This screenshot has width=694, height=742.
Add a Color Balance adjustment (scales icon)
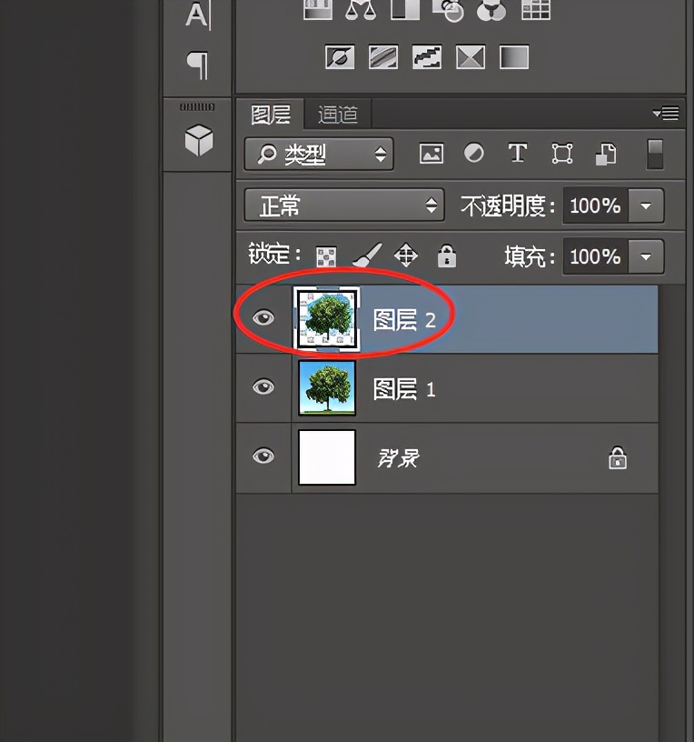pyautogui.click(x=361, y=9)
